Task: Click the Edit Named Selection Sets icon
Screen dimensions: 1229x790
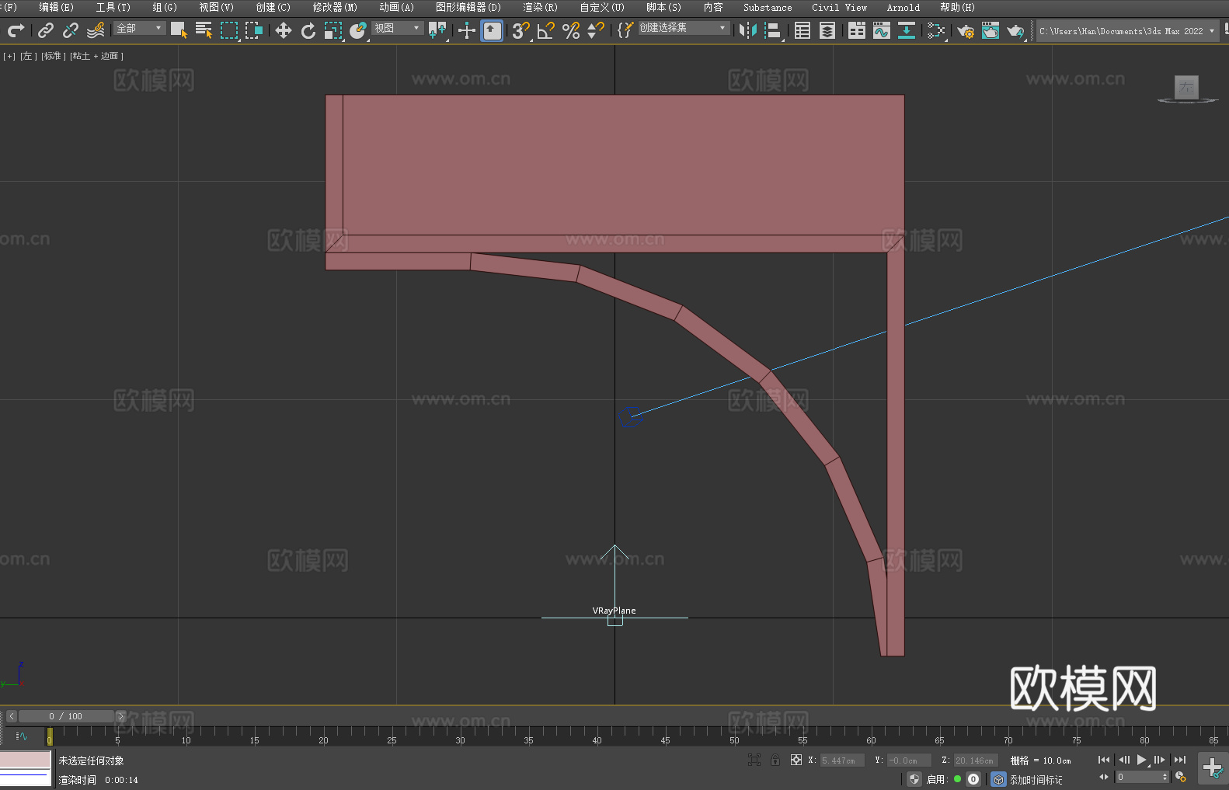Action: click(625, 30)
